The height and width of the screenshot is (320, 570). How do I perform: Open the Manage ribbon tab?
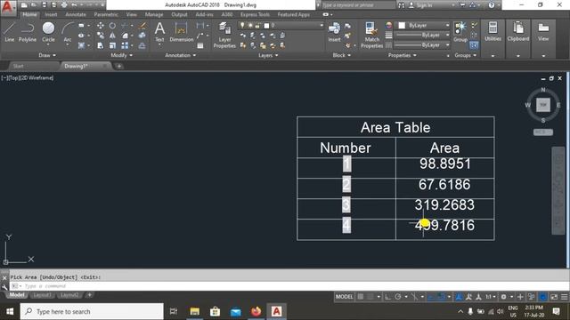coord(154,14)
